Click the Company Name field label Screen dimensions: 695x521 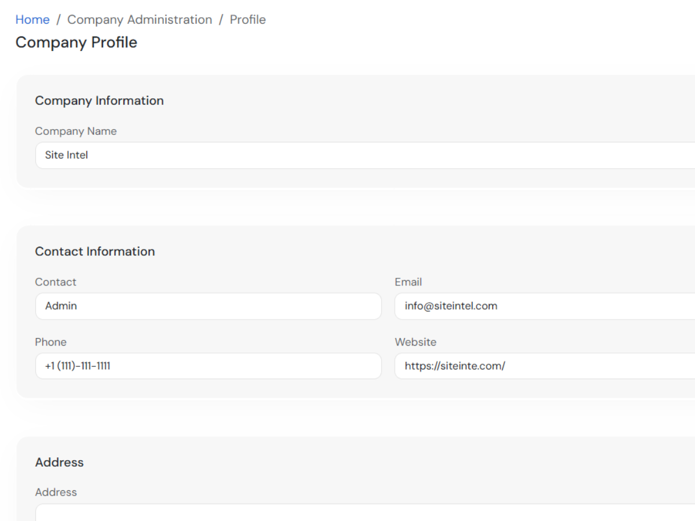click(76, 131)
